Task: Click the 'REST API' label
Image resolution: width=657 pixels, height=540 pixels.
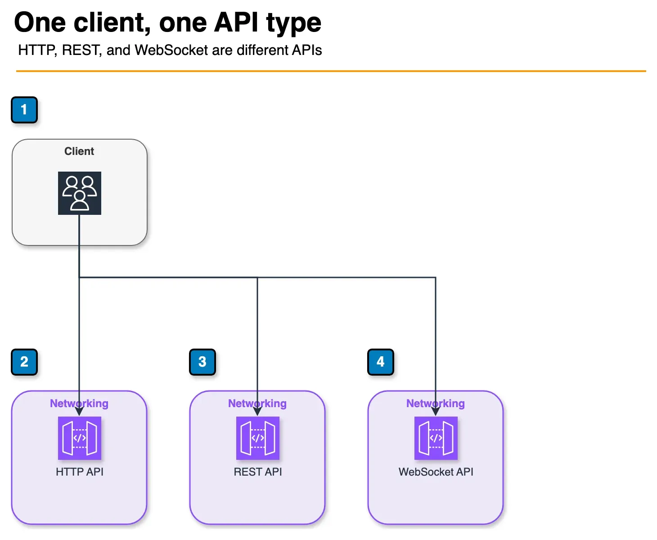Action: 258,472
